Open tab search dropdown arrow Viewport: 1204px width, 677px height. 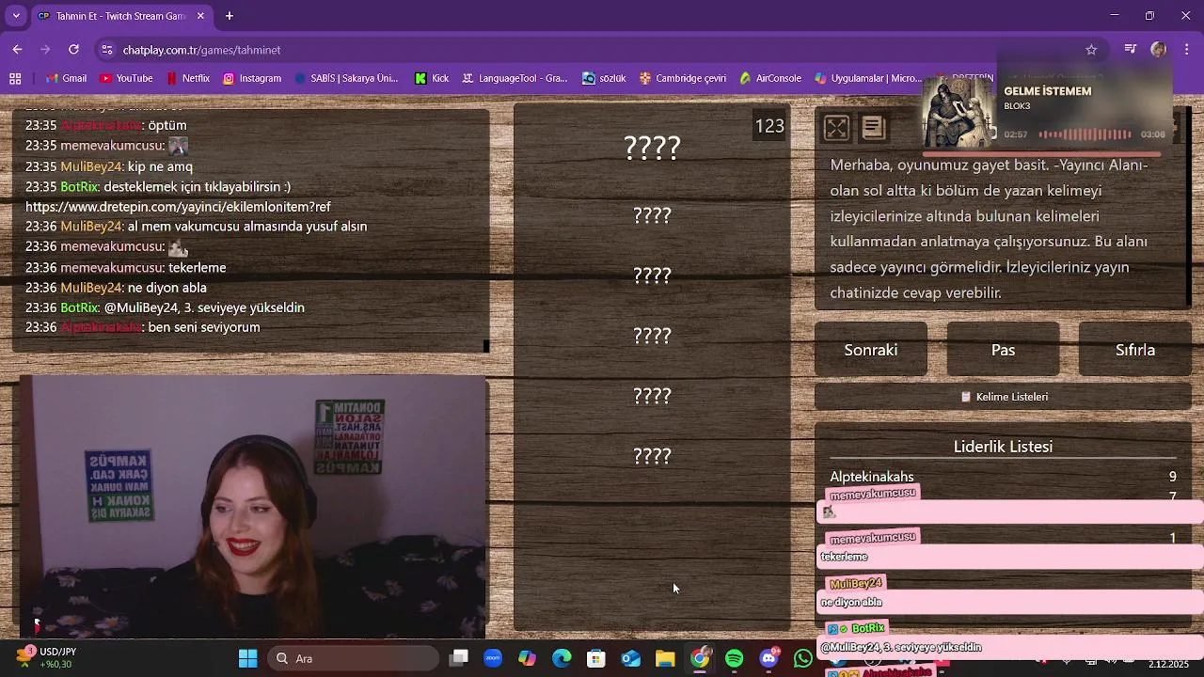[x=16, y=16]
